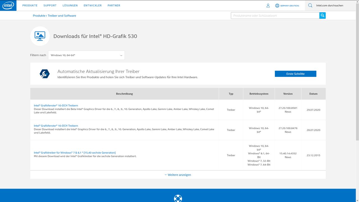
Task: Click the Beschreibung column header
Action: (125, 94)
